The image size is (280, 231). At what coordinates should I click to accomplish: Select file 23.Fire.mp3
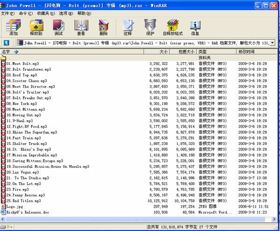(x=18, y=189)
